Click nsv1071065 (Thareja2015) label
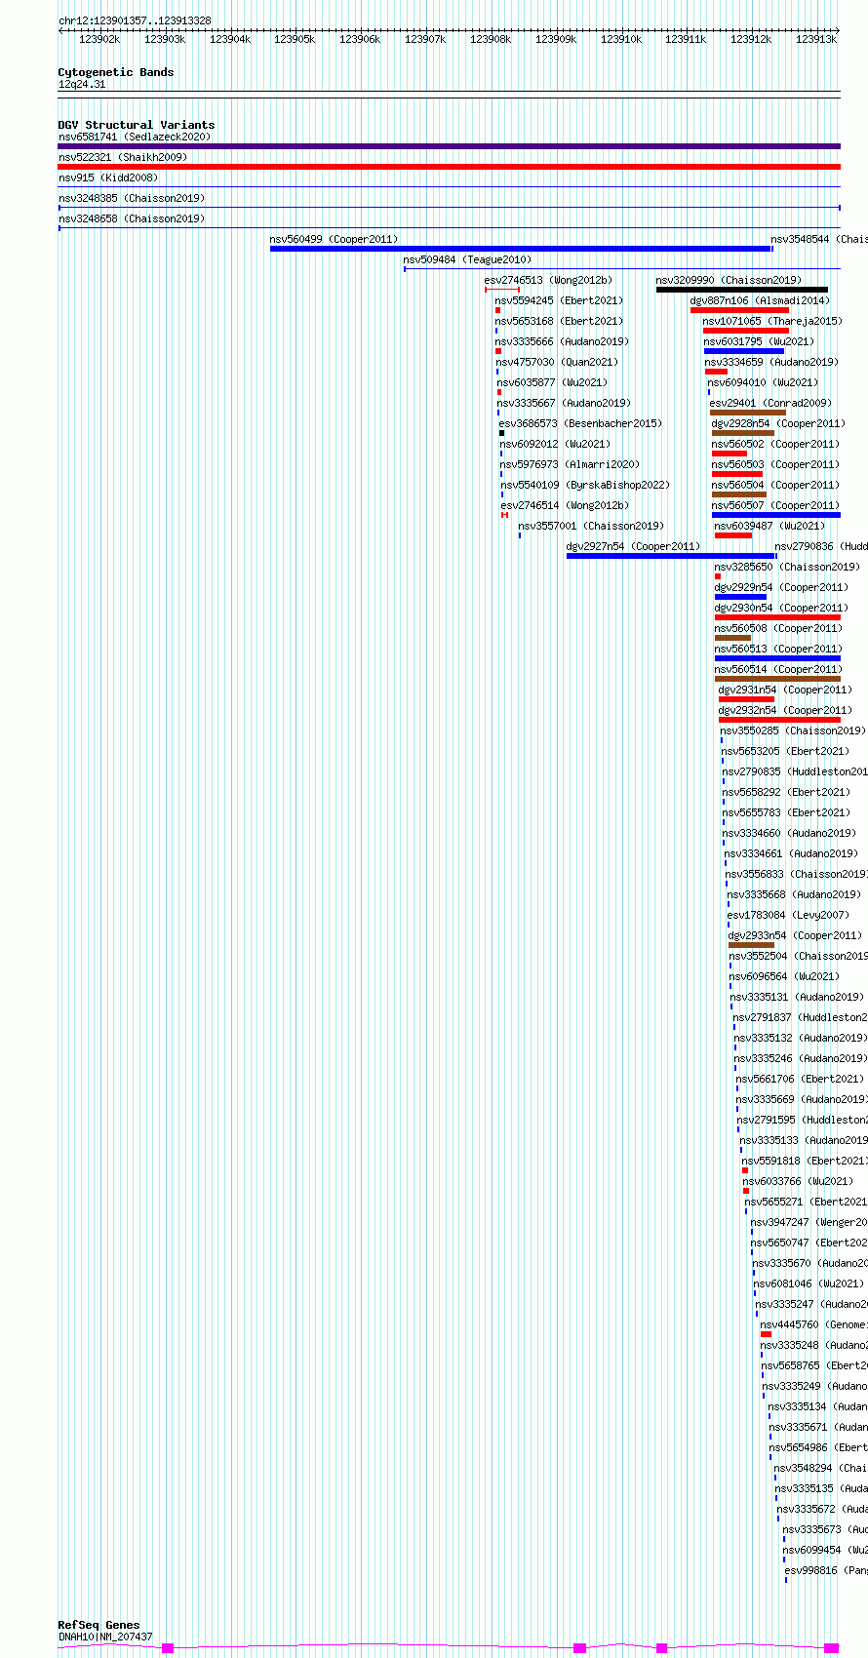868x1658 pixels. 772,321
